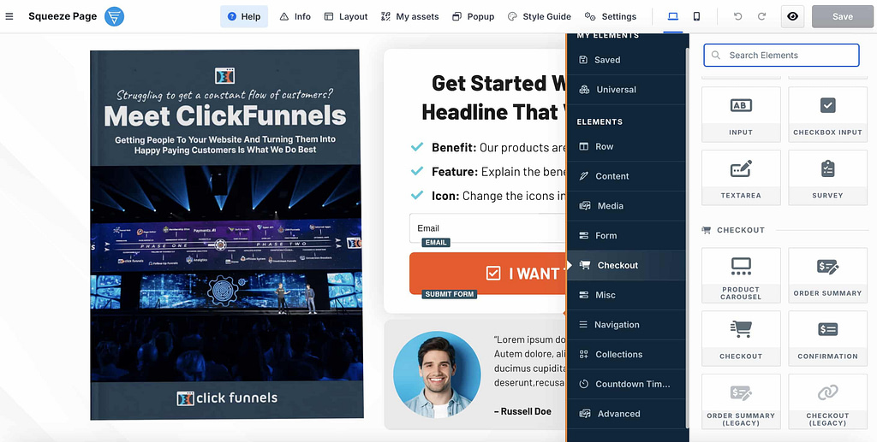Select the testimonial portrait photo
This screenshot has height=442, width=877.
tap(437, 375)
